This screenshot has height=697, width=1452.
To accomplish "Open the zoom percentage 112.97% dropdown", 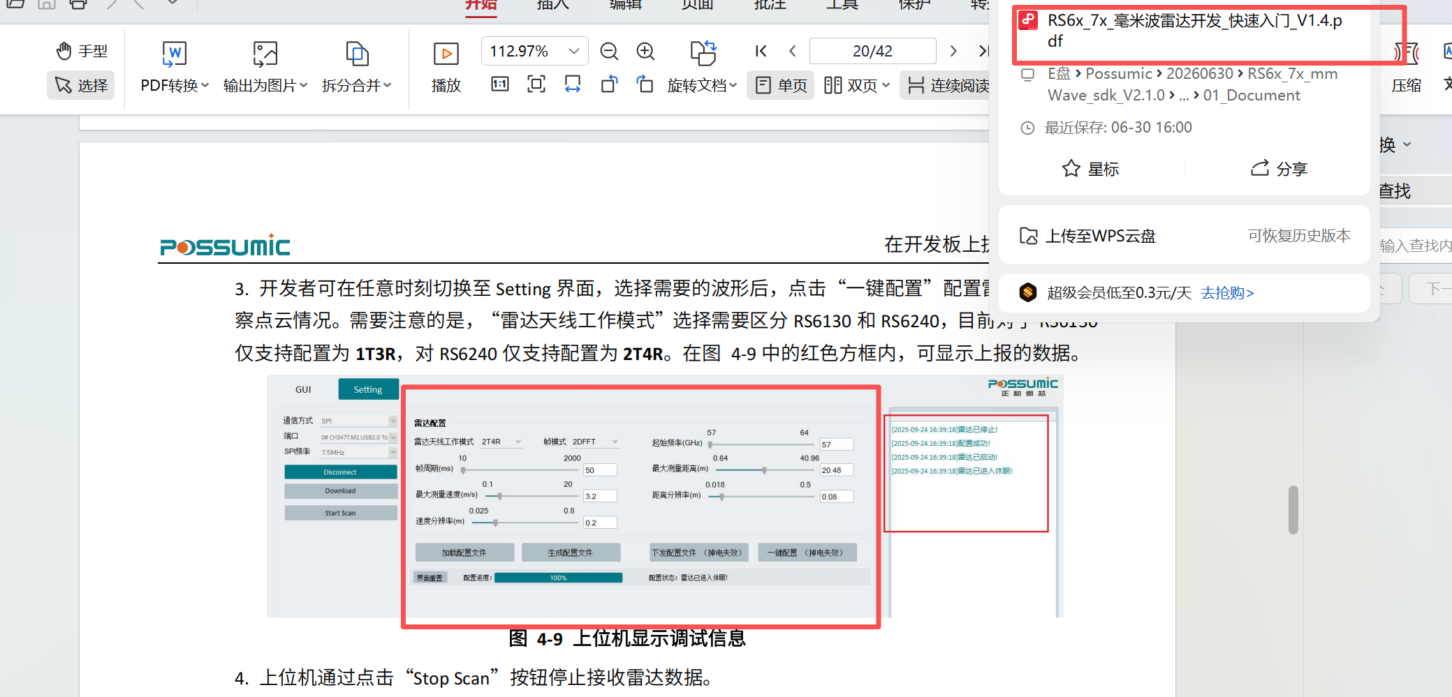I will coord(574,51).
